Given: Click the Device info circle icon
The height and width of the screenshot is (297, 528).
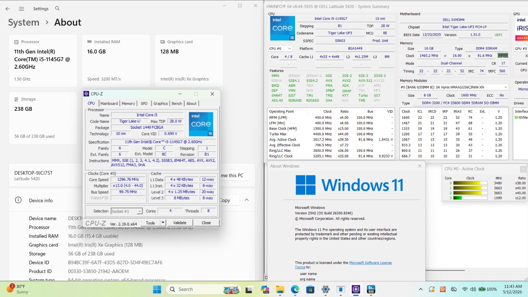Looking at the screenshot, I should click(18, 200).
